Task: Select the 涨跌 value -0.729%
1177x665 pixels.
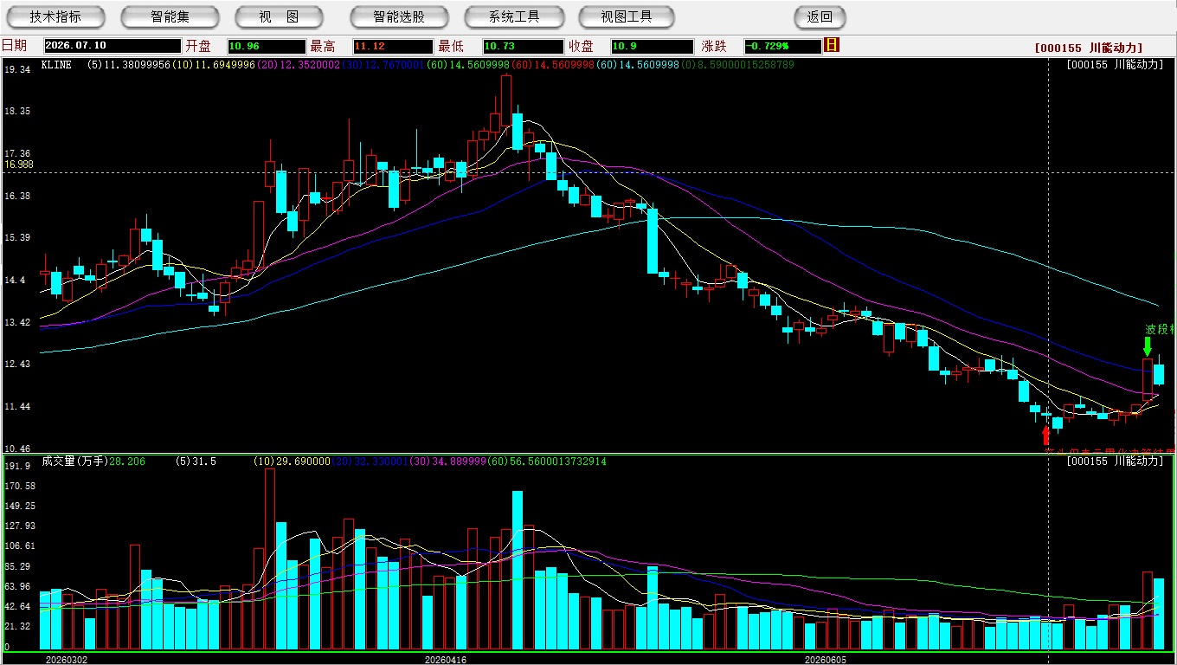Action: pos(782,46)
